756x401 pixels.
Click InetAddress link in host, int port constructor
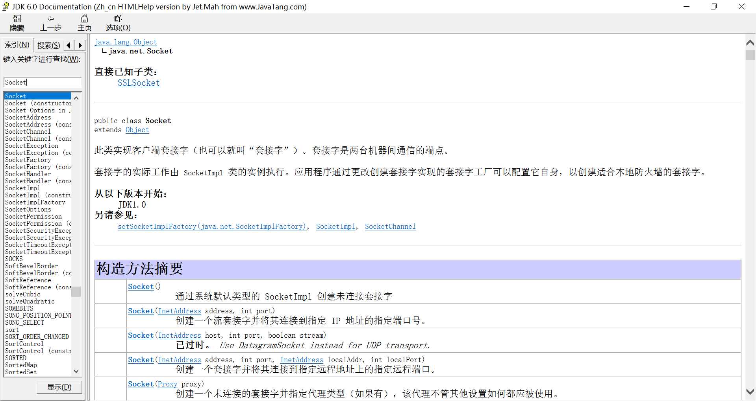click(180, 335)
